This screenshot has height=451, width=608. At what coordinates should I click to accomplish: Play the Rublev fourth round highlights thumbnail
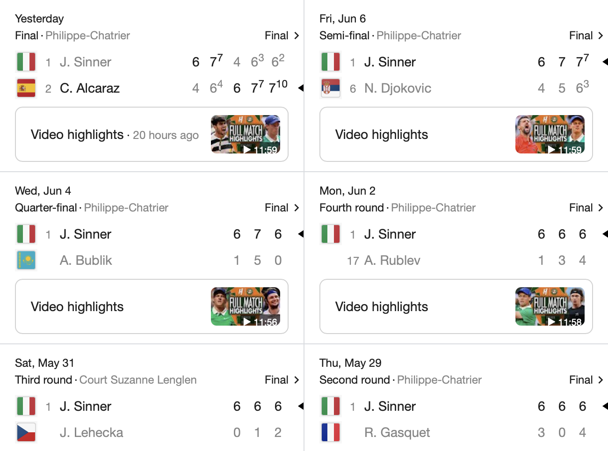coord(550,306)
